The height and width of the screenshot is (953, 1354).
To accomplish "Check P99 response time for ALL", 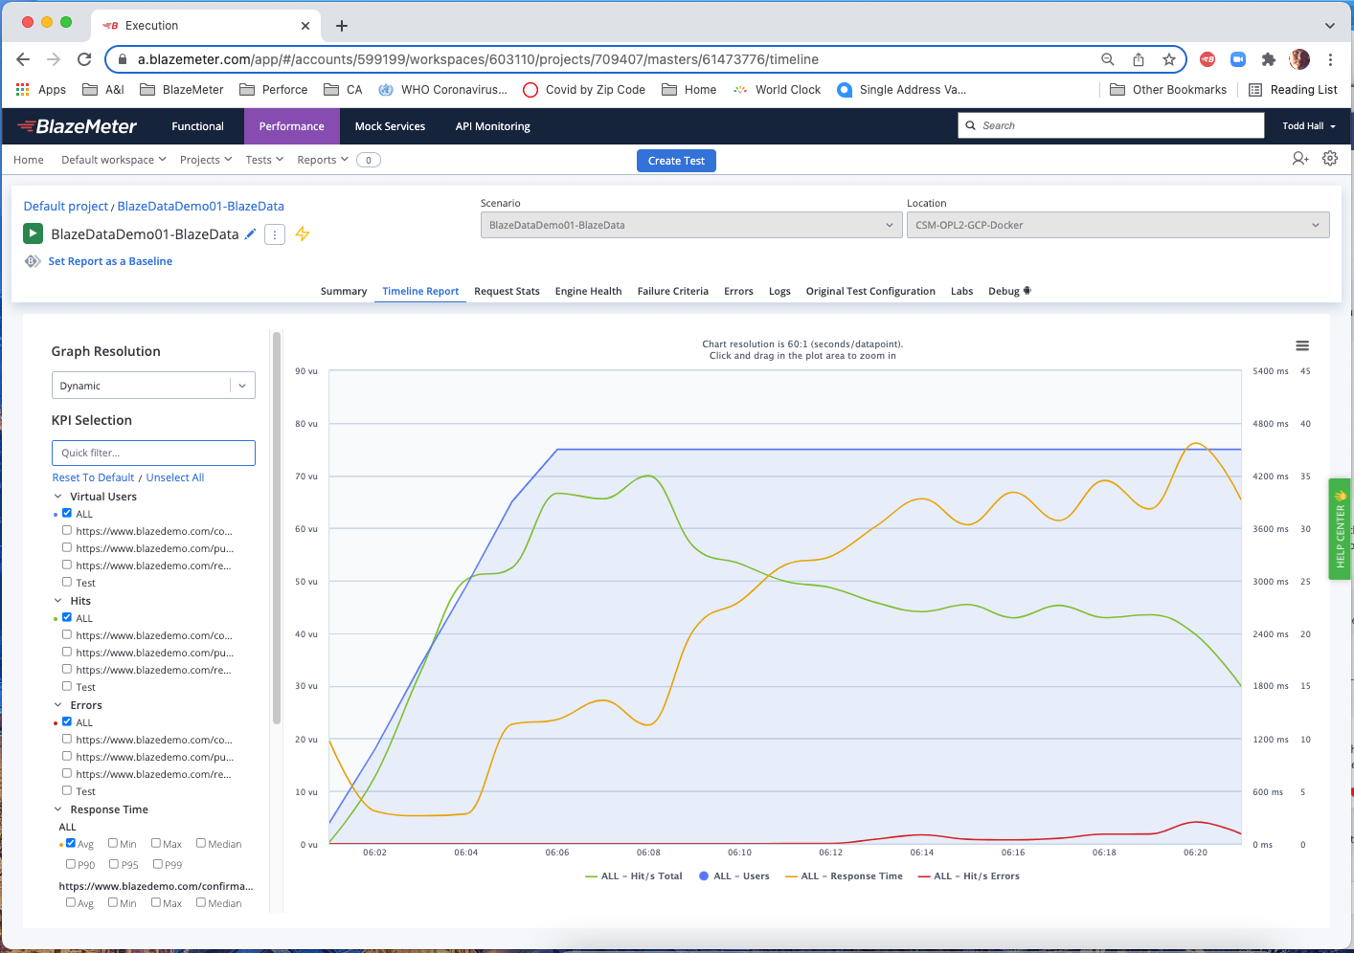I will (158, 864).
